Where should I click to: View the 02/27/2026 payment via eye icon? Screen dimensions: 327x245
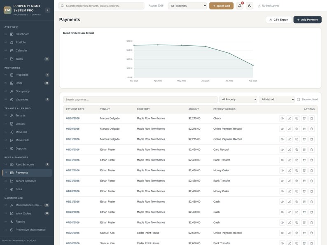(x=282, y=170)
